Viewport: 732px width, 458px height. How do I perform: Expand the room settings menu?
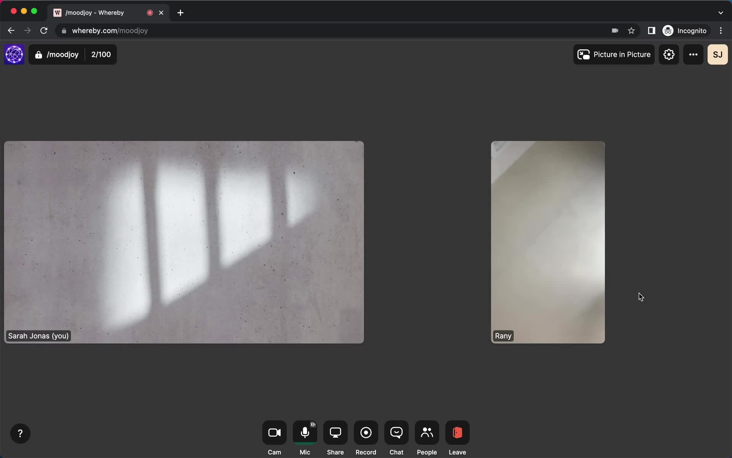669,54
